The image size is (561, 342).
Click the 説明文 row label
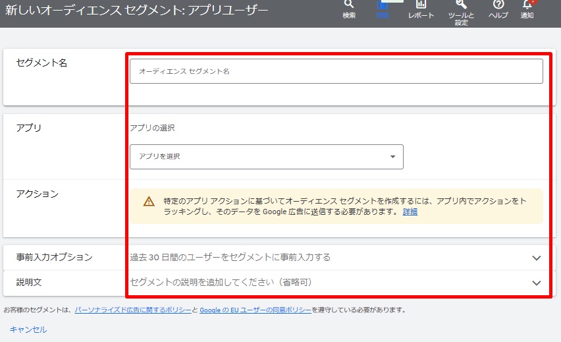(29, 282)
